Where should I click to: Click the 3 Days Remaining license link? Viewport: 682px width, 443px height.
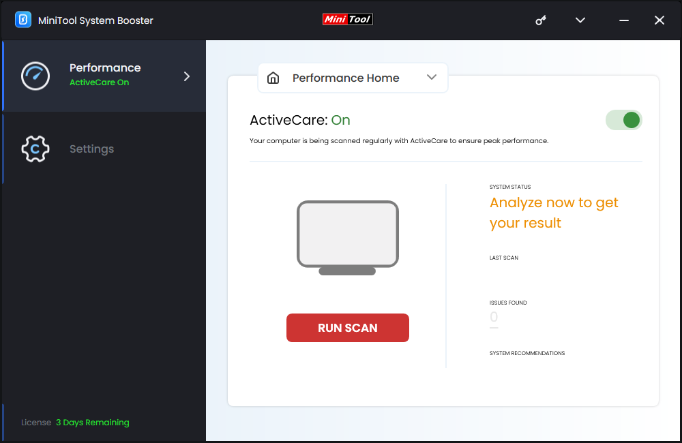92,422
